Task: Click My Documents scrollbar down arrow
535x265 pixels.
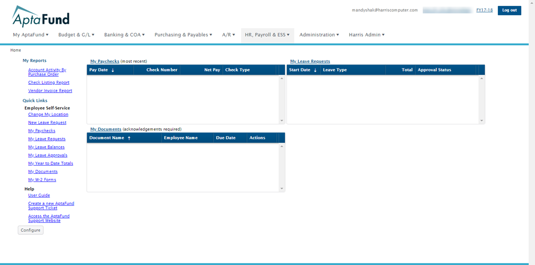Action: pyautogui.click(x=282, y=189)
